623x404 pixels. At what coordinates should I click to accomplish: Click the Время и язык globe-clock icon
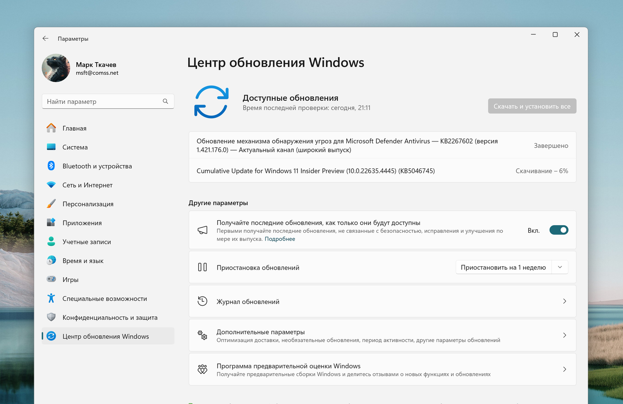pyautogui.click(x=51, y=260)
